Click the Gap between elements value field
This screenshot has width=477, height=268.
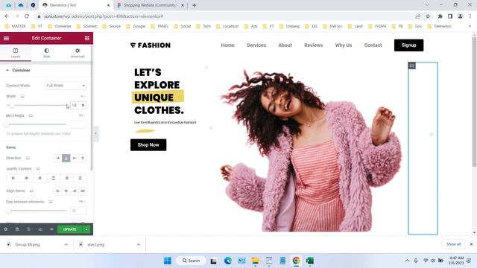click(x=78, y=211)
